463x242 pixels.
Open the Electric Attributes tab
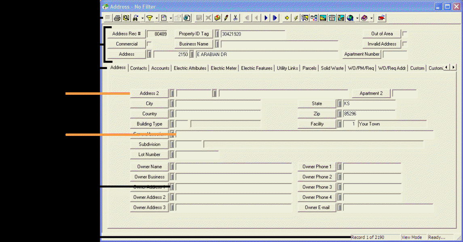[x=190, y=68]
